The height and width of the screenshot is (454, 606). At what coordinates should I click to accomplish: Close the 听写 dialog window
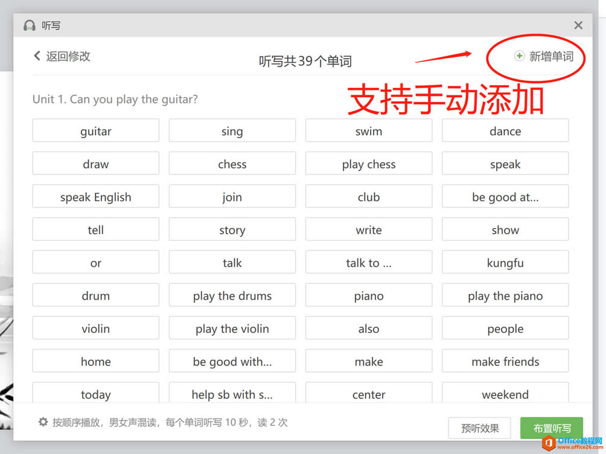coord(578,25)
